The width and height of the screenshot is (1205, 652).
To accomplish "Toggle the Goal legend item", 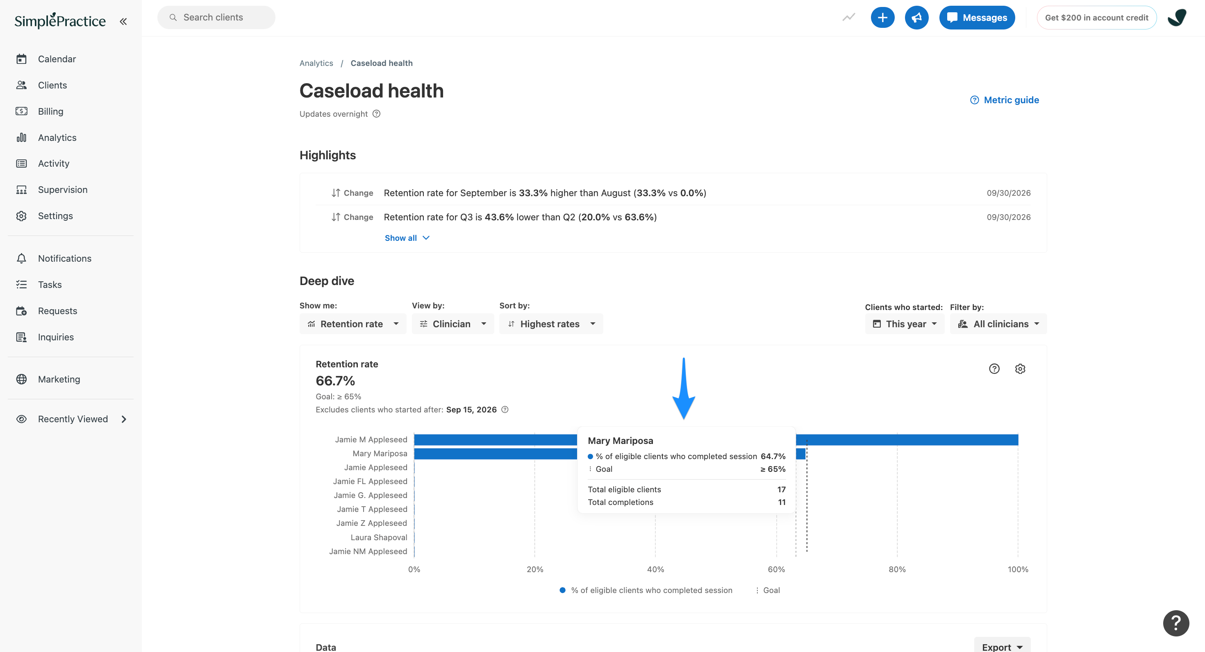I will pyautogui.click(x=767, y=590).
